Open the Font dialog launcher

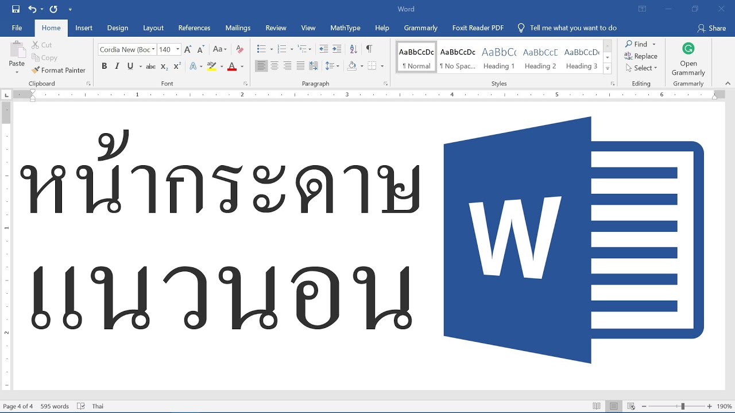coord(245,84)
